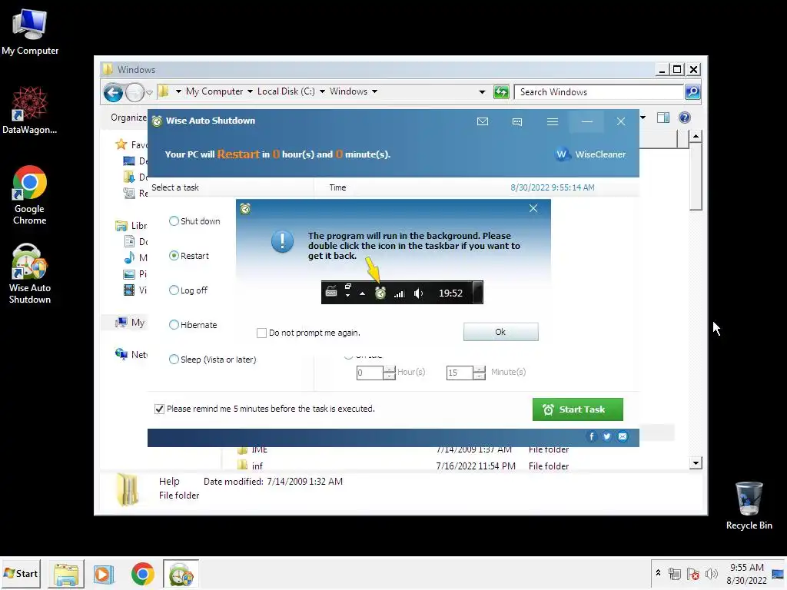
Task: Show hidden tray icons arrow
Action: coord(658,573)
